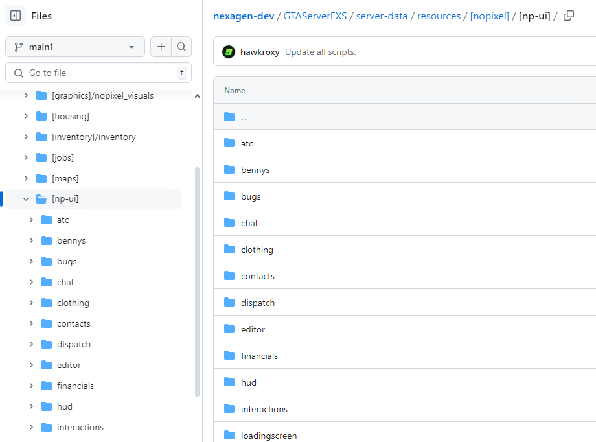The height and width of the screenshot is (442, 596).
Task: Go to [nopixel] breadcrumb
Action: pos(490,16)
